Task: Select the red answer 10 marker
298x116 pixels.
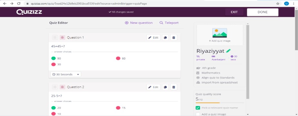Action: (x=53, y=114)
